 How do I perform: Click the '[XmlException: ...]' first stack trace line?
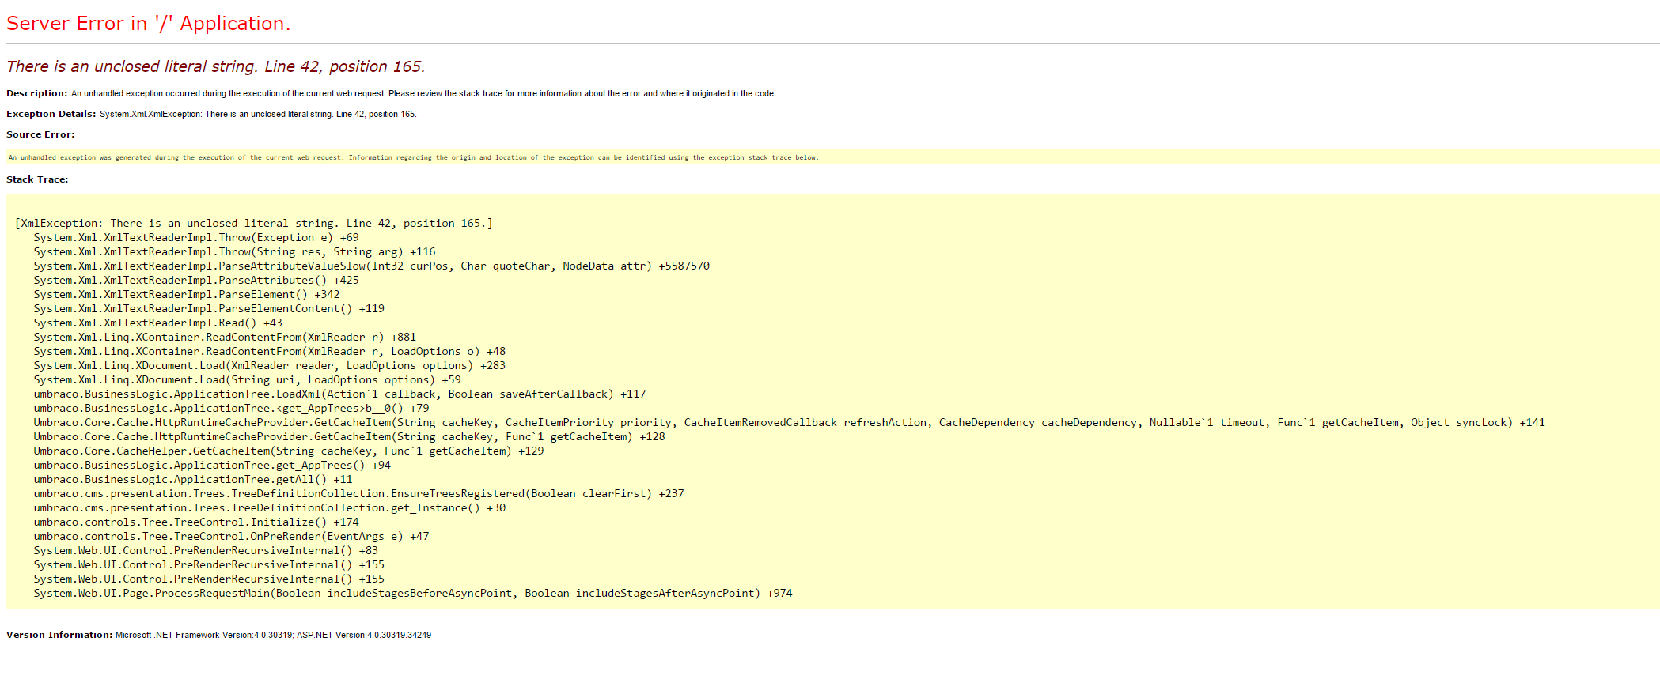(253, 224)
